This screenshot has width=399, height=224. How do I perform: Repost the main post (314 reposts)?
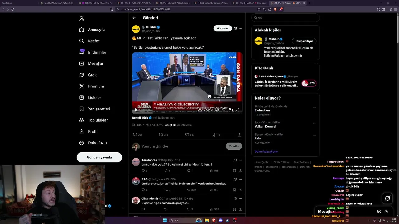pos(164,135)
